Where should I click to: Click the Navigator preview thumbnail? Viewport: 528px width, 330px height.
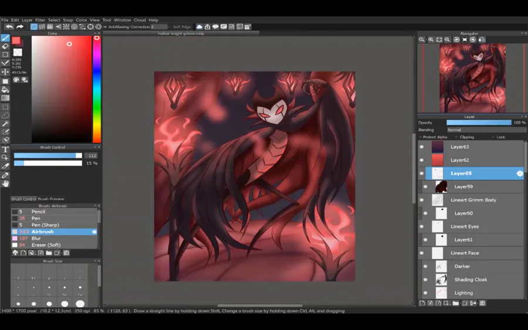(x=472, y=78)
